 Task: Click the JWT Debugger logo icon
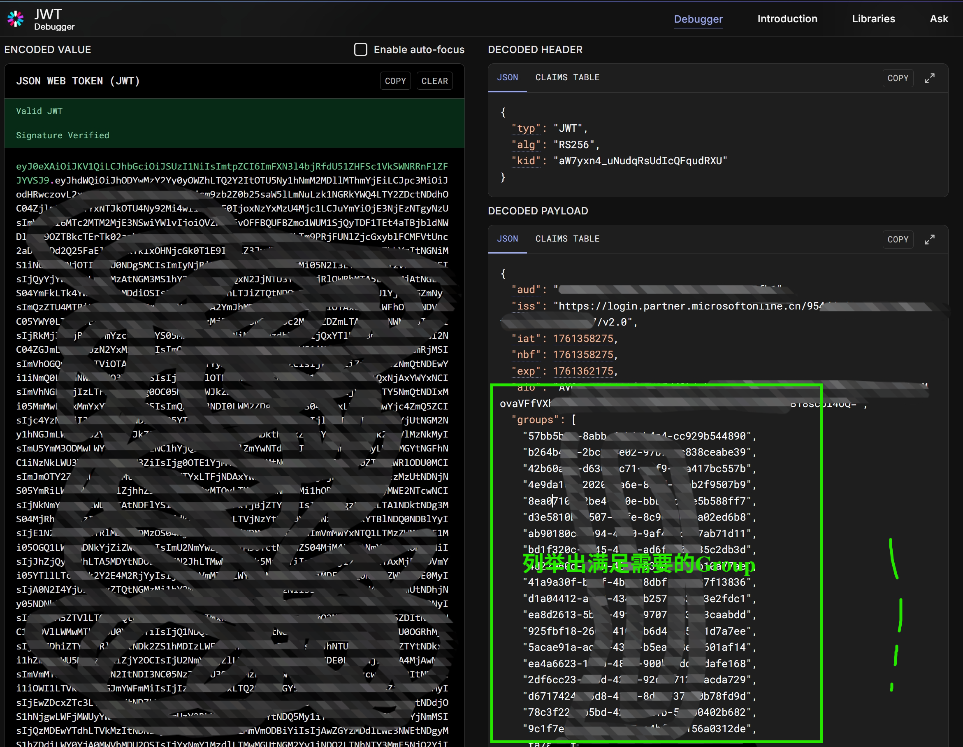tap(16, 19)
